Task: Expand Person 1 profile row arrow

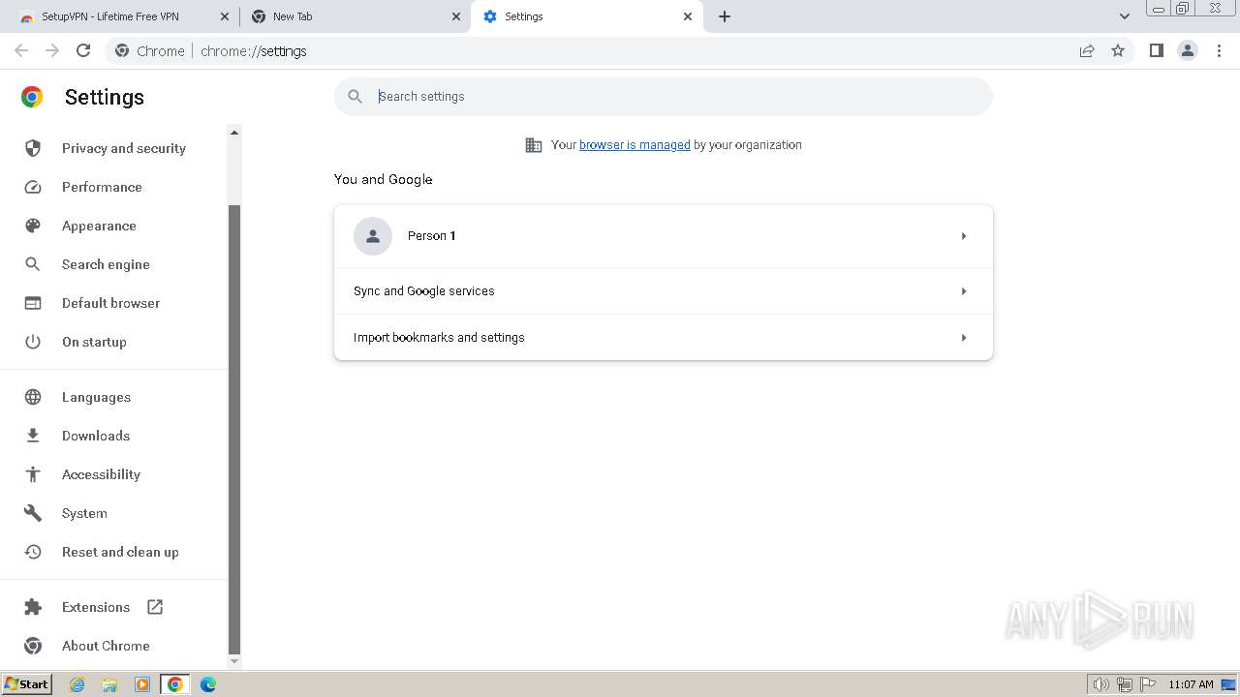Action: (x=964, y=236)
